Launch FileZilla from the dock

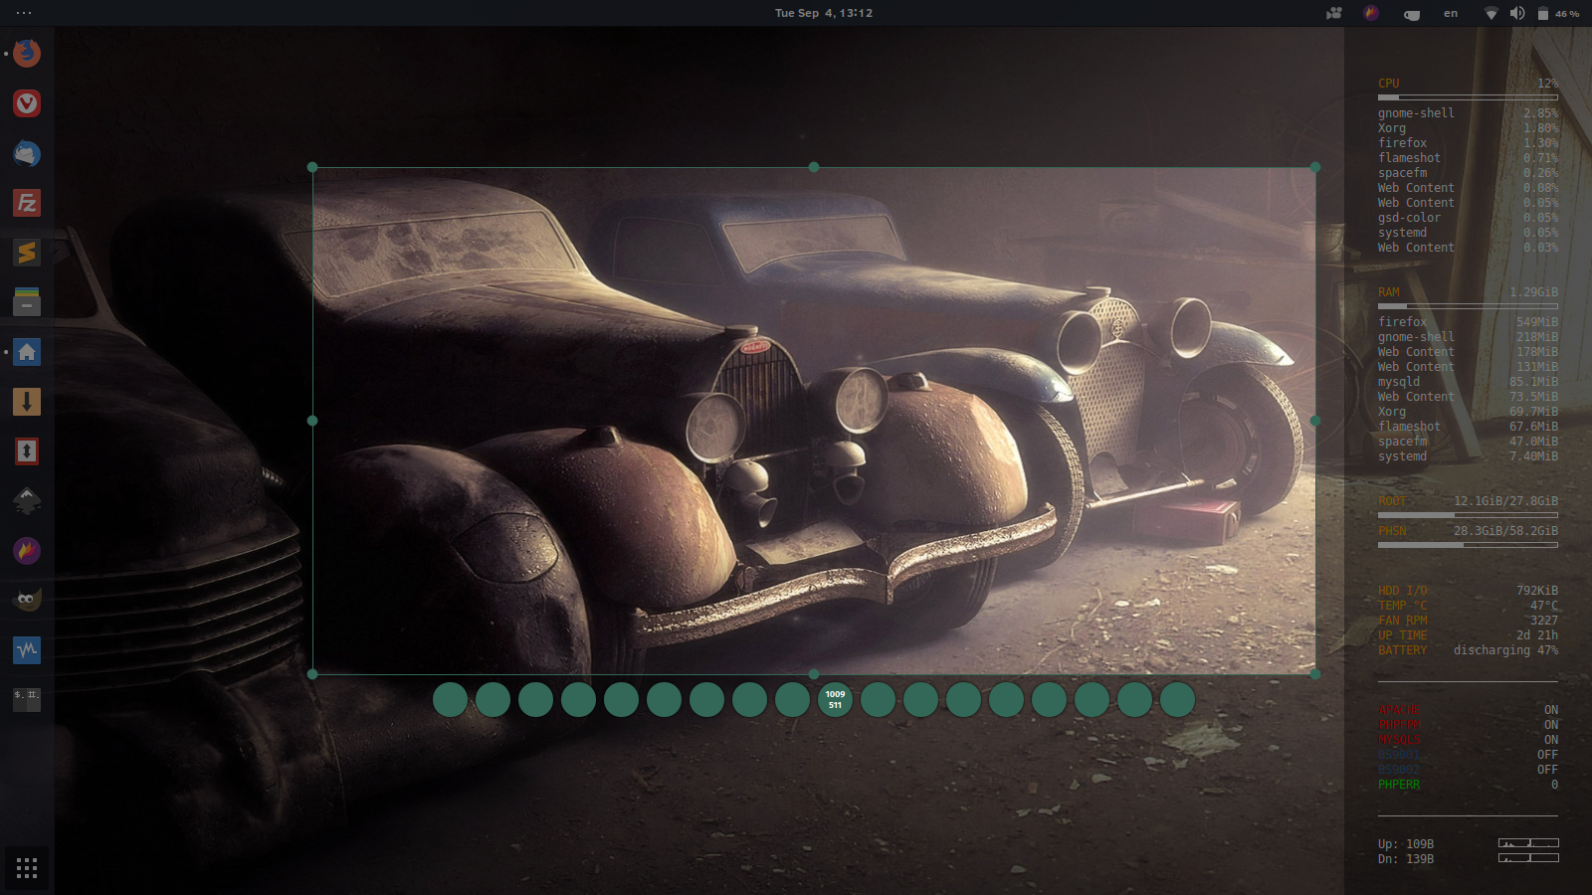[27, 203]
